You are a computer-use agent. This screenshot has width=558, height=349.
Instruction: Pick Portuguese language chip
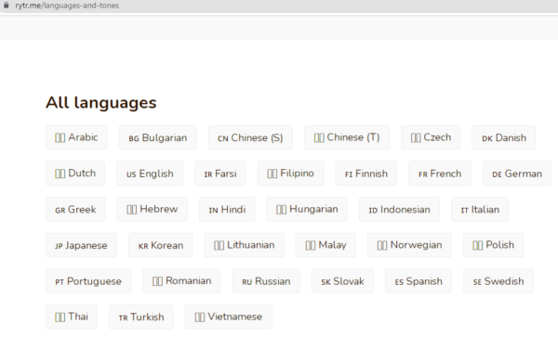[88, 281]
